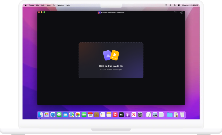Image resolution: width=222 pixels, height=135 pixels.
Task: Open the shopping cart icon in HitPaw
Action: [175, 13]
